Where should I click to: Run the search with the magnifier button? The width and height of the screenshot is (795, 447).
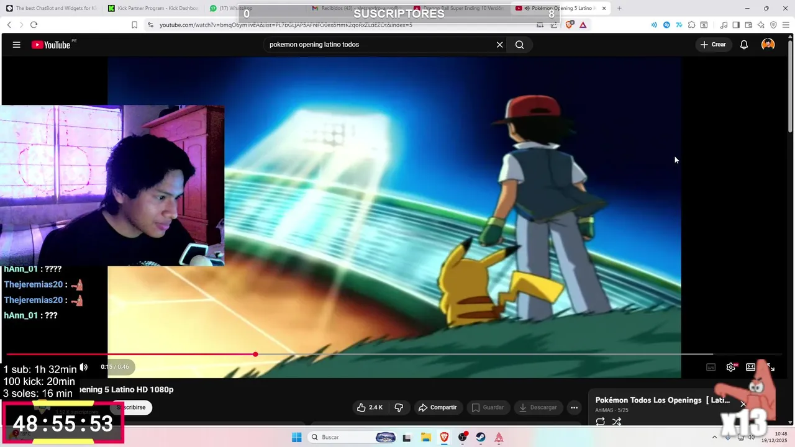pyautogui.click(x=520, y=45)
